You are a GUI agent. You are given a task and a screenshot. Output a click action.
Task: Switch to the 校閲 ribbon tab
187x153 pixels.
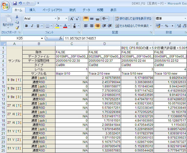[100, 10]
